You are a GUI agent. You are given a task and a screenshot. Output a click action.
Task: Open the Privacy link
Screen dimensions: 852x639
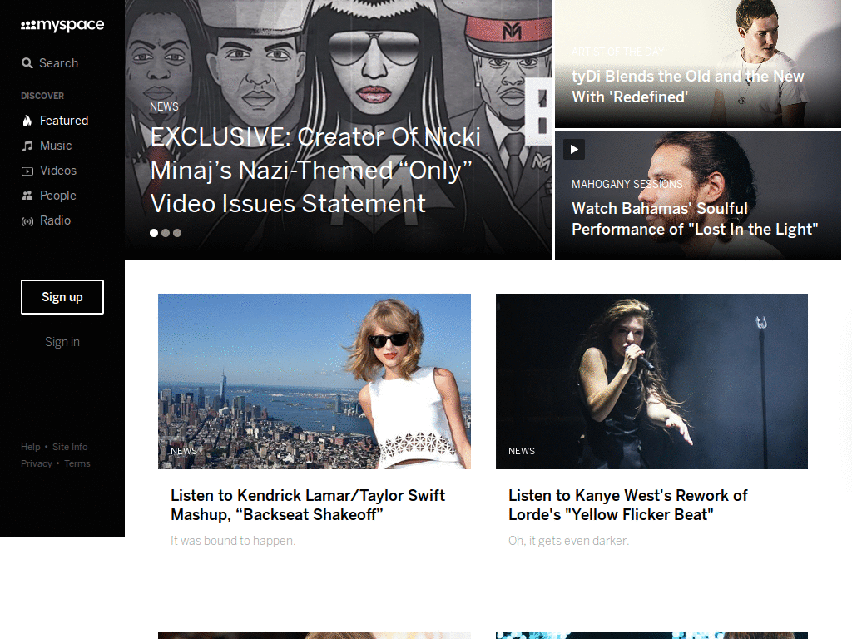click(x=37, y=463)
